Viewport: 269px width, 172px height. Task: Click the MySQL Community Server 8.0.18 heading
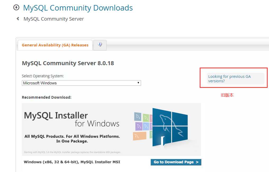(x=68, y=63)
